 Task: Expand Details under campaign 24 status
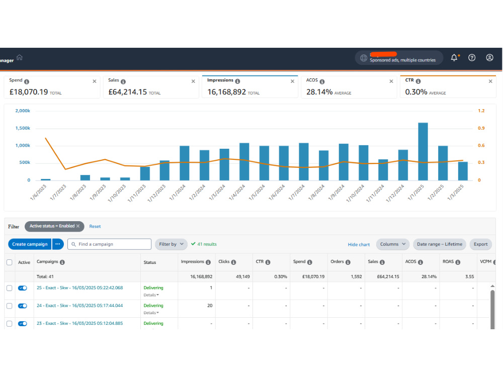tap(151, 313)
